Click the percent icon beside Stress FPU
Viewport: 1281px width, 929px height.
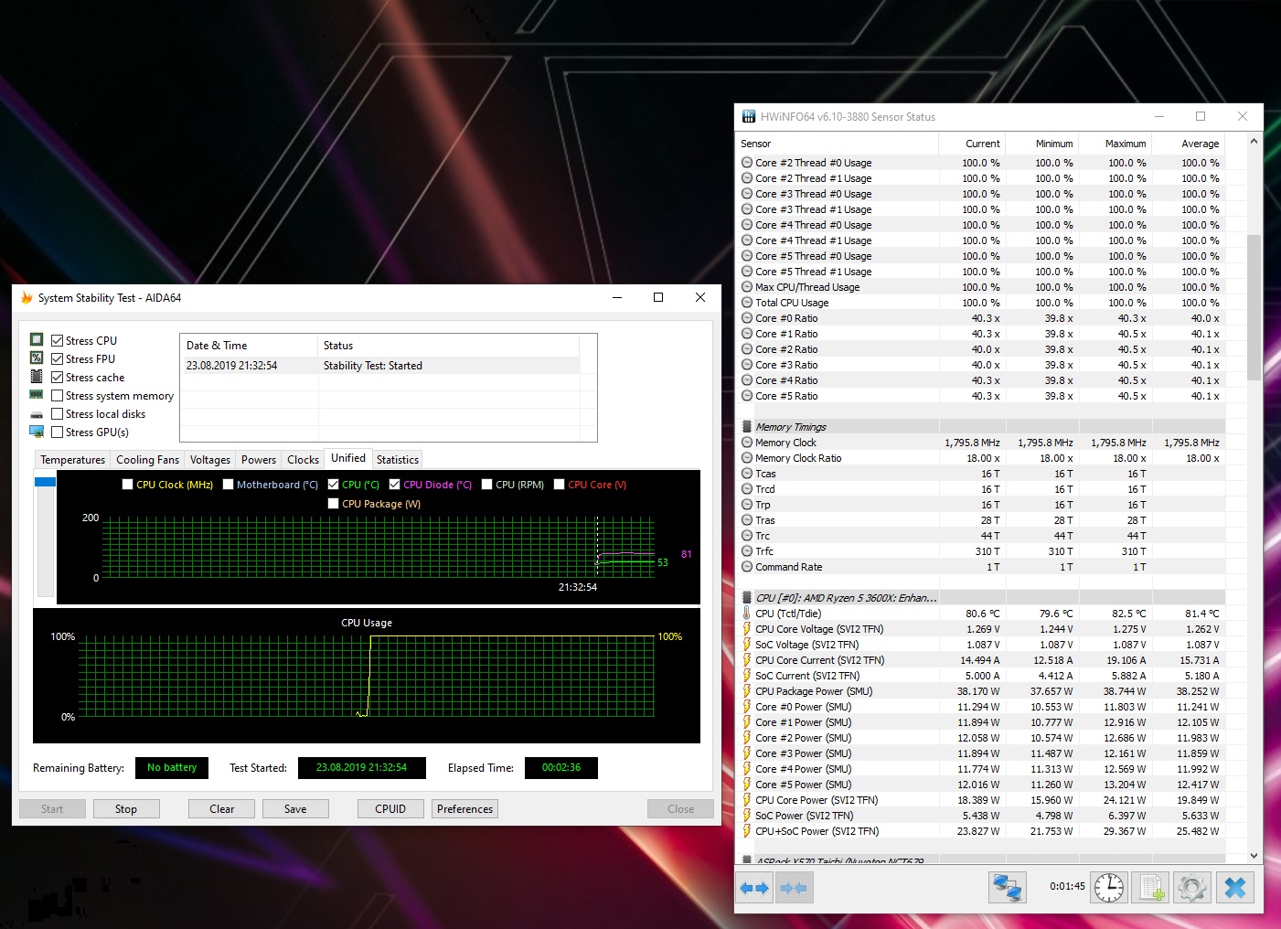(x=37, y=358)
